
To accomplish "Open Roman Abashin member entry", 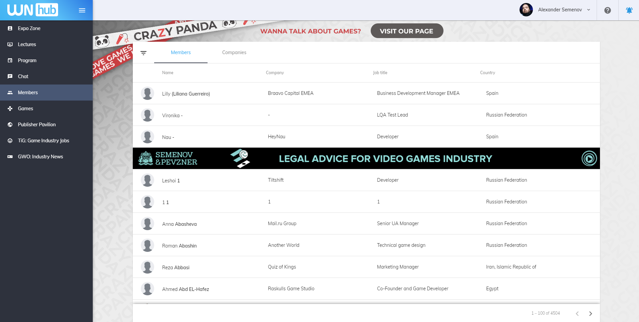I will point(366,245).
